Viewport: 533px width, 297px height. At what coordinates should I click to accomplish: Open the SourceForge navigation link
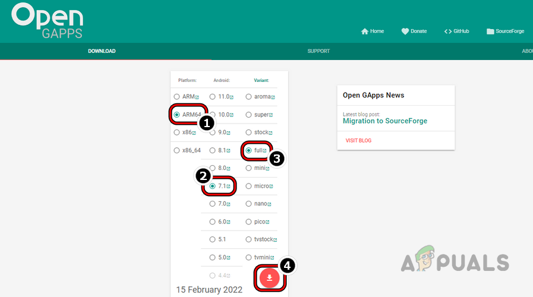[506, 31]
